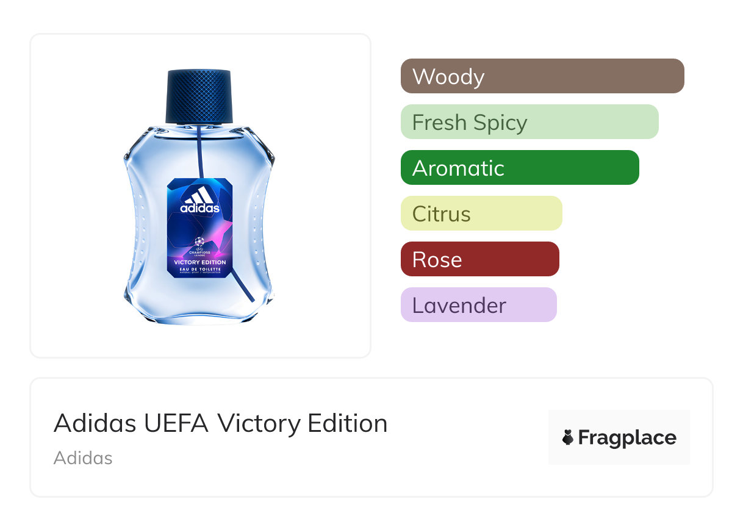743x527 pixels.
Task: Click the glass base of the perfume bottle
Action: point(199,311)
